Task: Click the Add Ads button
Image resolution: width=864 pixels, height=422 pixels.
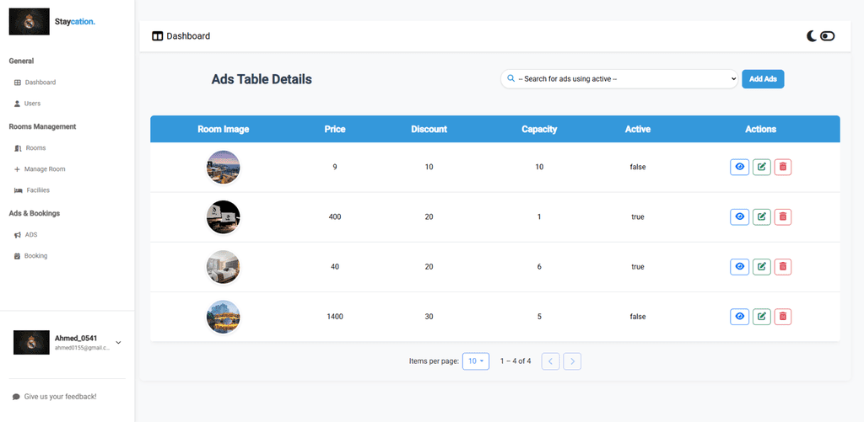Action: pos(763,79)
